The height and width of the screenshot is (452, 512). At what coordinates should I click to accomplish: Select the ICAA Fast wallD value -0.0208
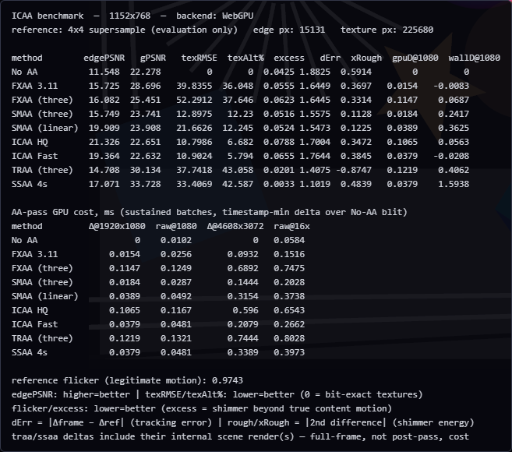(x=451, y=156)
